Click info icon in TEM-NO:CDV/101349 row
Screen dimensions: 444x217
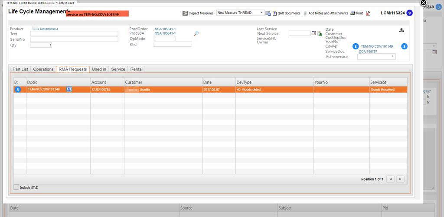tap(69, 89)
